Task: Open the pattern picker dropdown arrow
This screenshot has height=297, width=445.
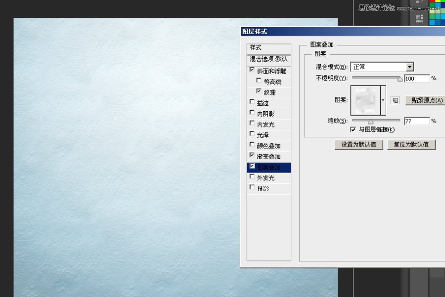Action: [383, 100]
